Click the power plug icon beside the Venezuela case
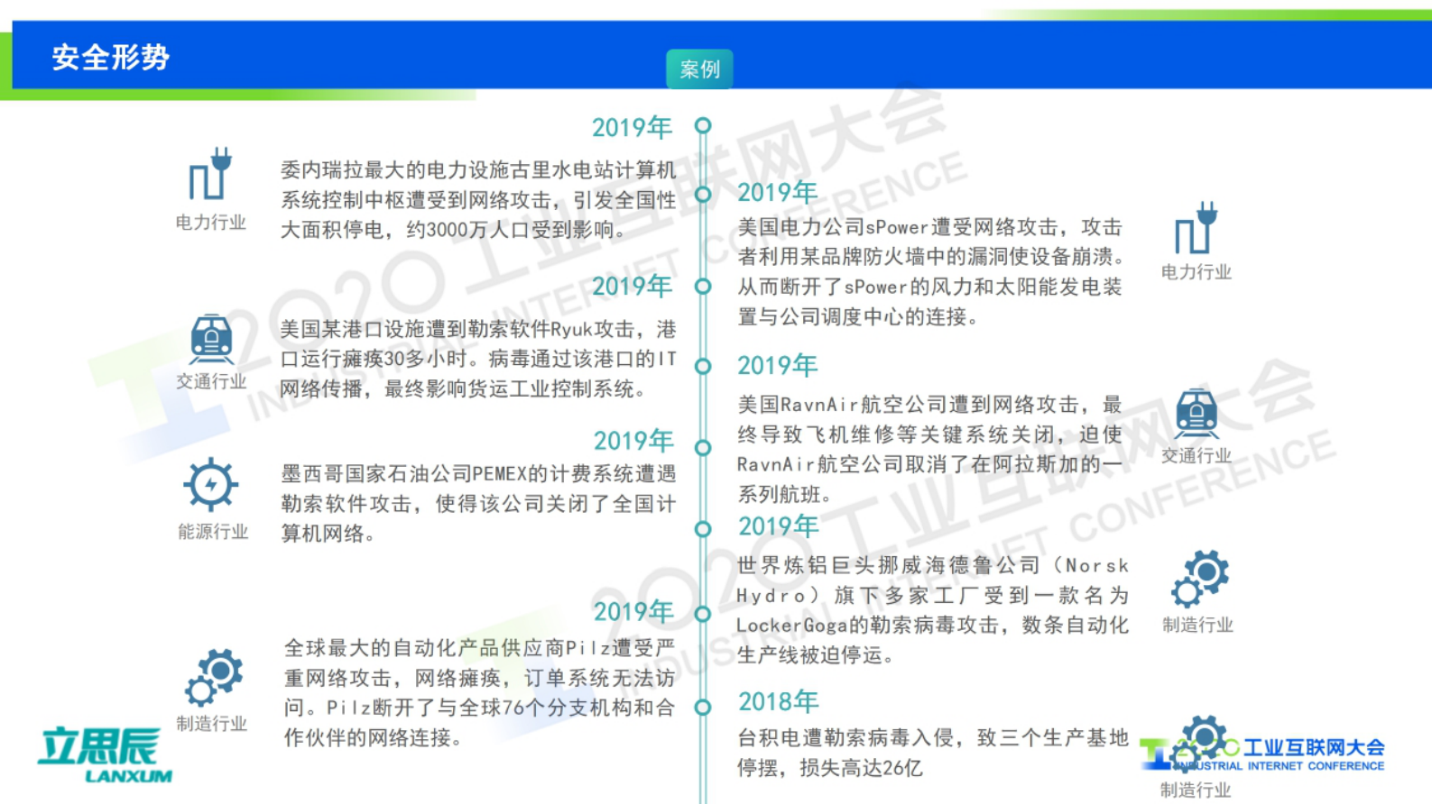 point(210,173)
